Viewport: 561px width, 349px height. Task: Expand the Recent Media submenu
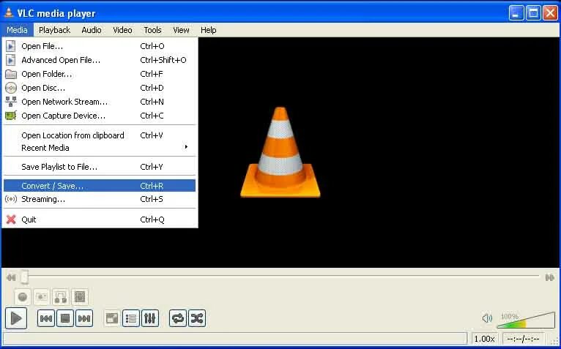pos(100,148)
